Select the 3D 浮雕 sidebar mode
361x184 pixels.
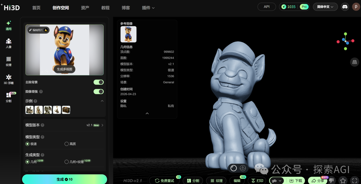[8, 79]
